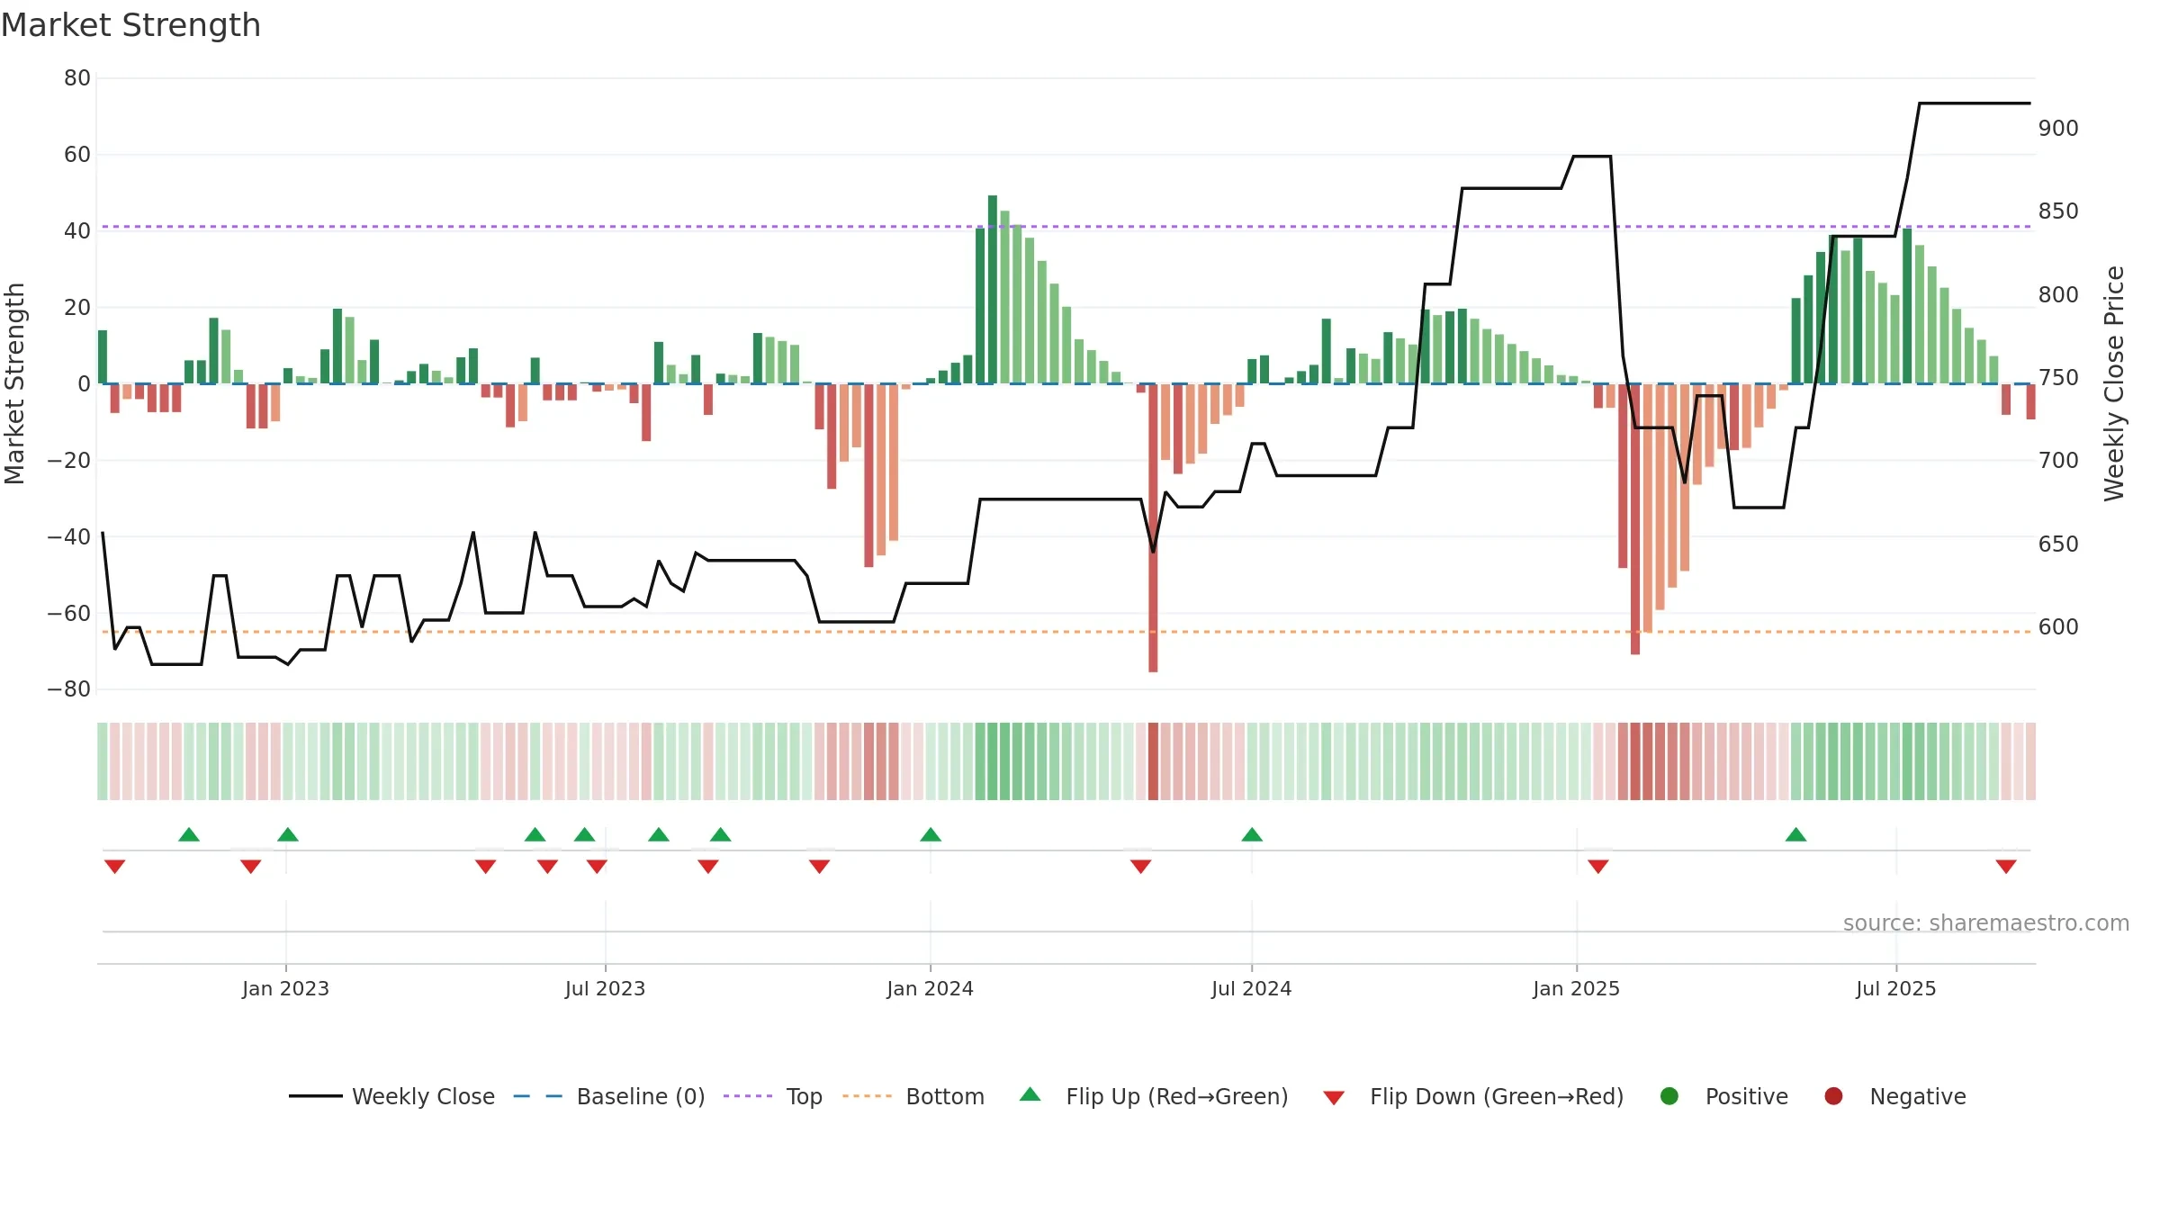Click the Weekly Close Price axis title
This screenshot has height=1215, width=2160.
coord(2114,383)
